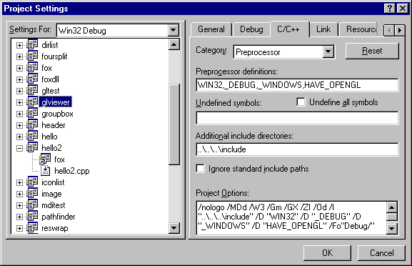Click the question mark help icon in title bar
This screenshot has width=412, height=266.
click(x=390, y=9)
